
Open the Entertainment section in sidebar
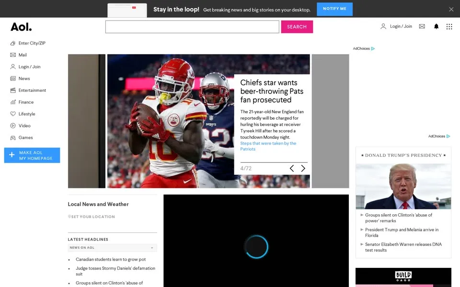32,90
